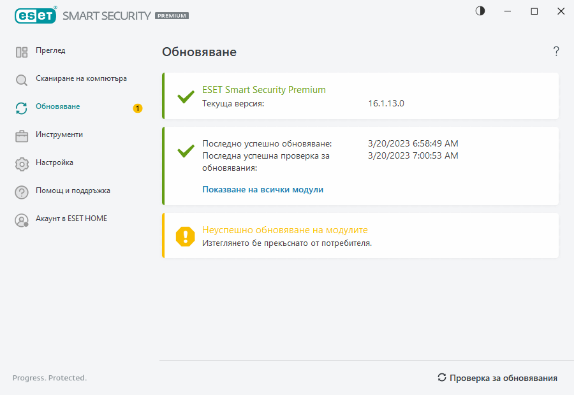Click the yellow notification badge showing 1
Screen dimensions: 574x395
click(x=137, y=108)
